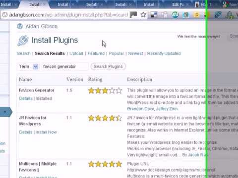The height and width of the screenshot is (178, 238).
Task: Click the Version column header
Action: [x=75, y=80]
